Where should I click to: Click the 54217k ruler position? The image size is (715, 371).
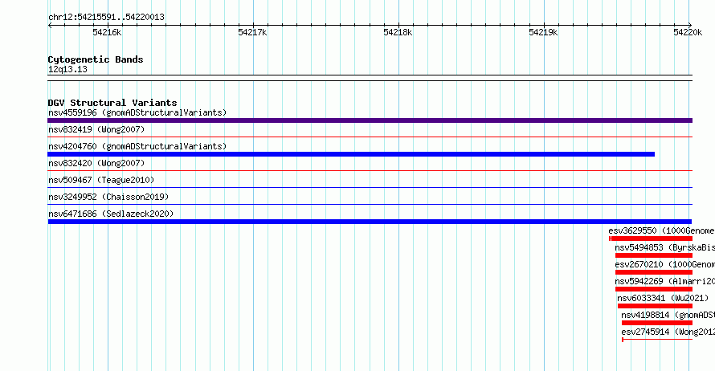[252, 32]
